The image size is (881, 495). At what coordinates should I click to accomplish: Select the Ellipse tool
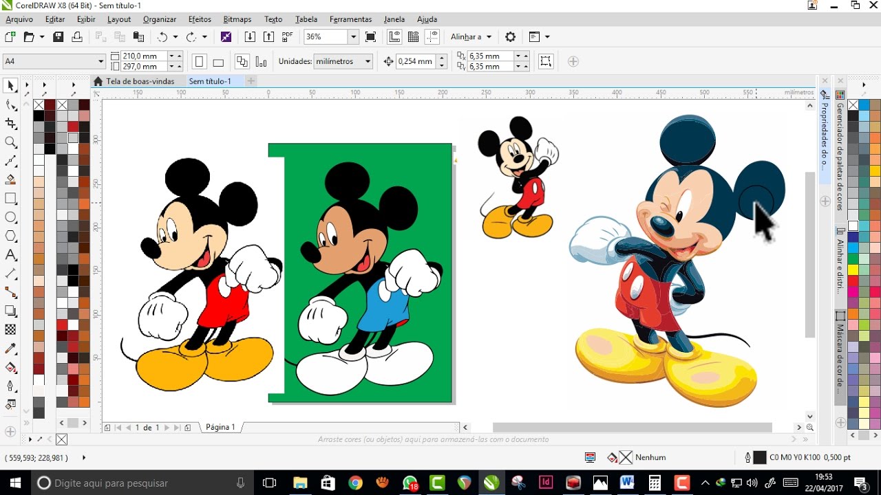[10, 217]
